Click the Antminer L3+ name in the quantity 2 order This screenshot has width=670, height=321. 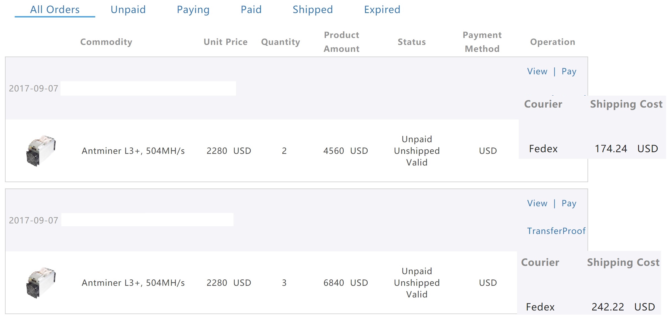pos(133,151)
